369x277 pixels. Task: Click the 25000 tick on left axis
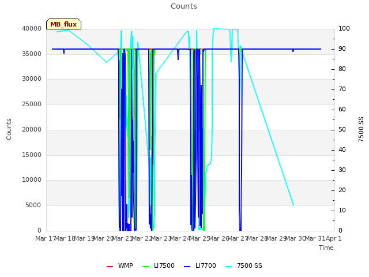pyautogui.click(x=32, y=104)
